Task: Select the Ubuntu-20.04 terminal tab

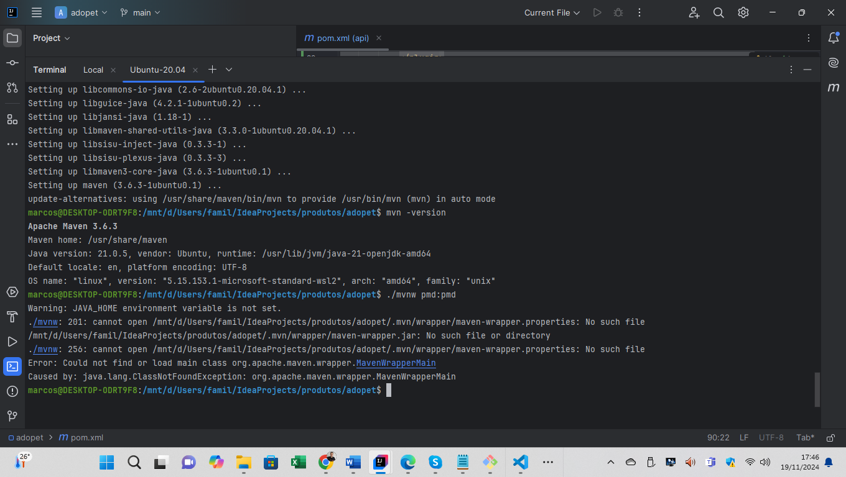Action: (157, 70)
